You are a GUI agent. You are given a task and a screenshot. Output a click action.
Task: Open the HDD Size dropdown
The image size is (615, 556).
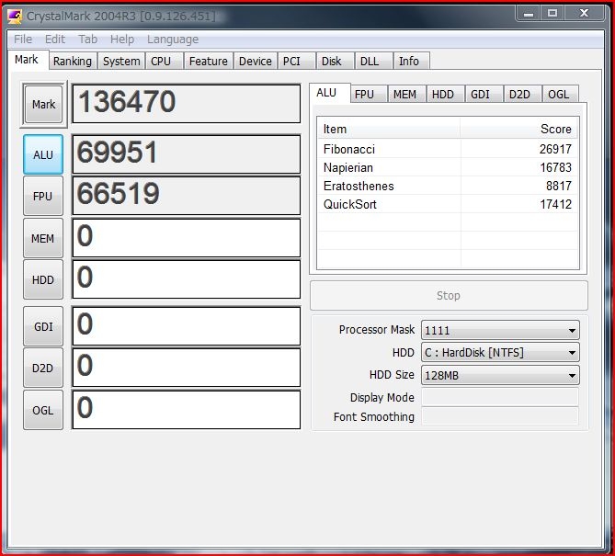[499, 375]
